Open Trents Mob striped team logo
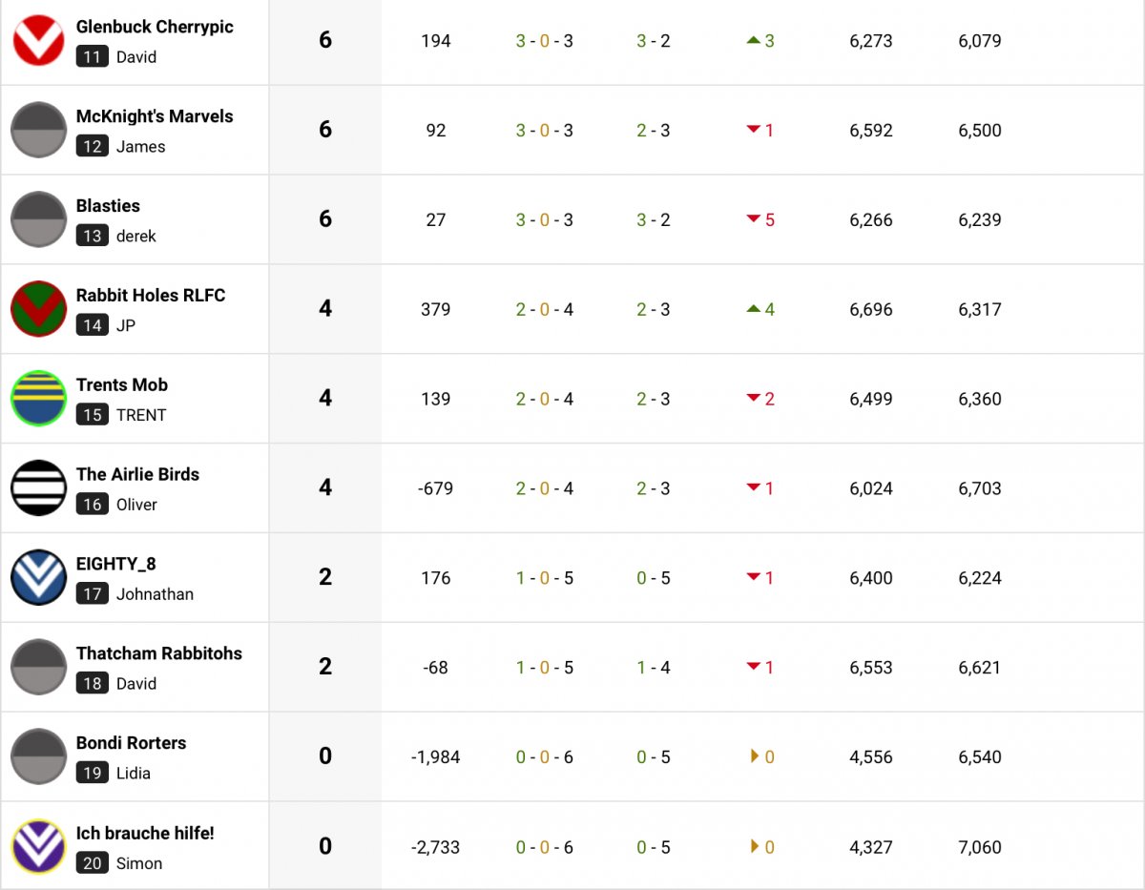1145x890 pixels. click(38, 399)
